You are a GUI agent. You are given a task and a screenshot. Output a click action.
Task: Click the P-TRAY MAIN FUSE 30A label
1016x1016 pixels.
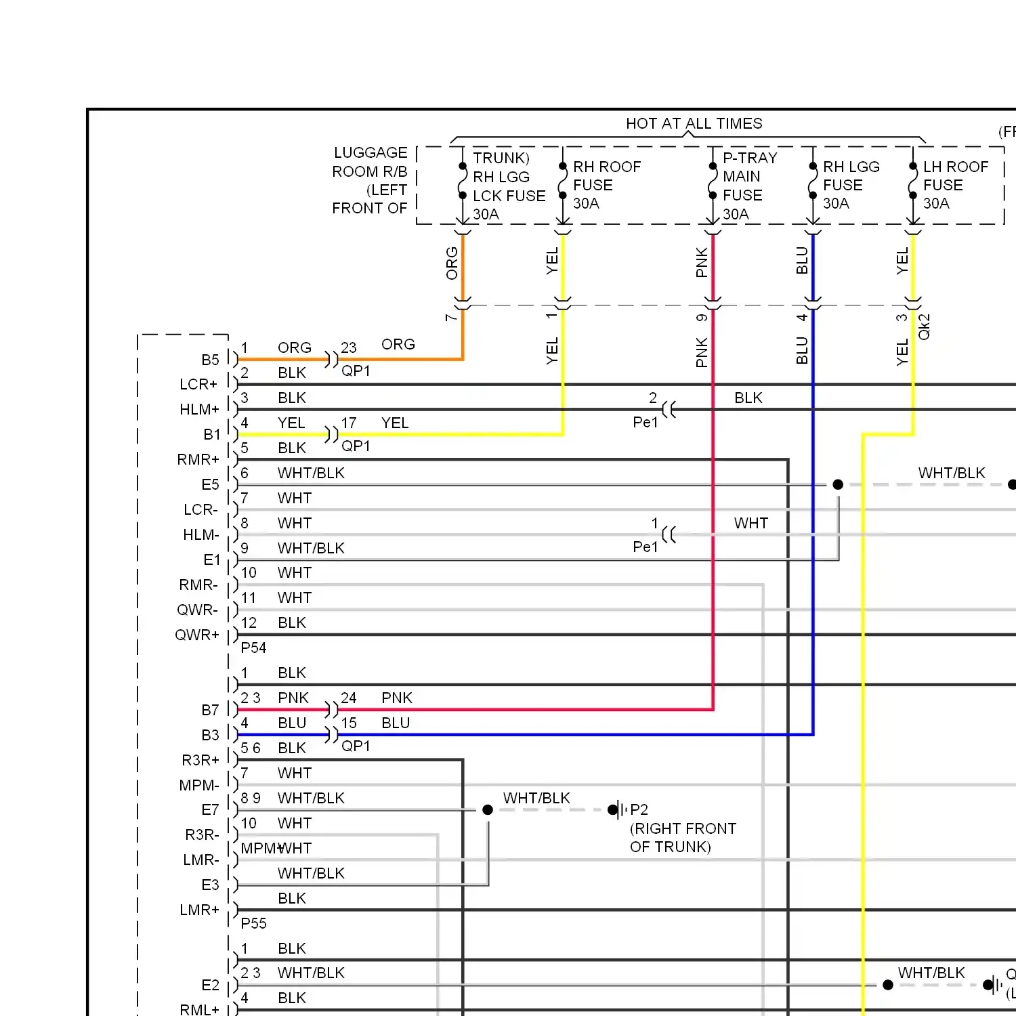point(750,186)
